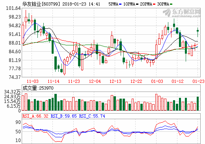Click the 15.54万 volume axis label
The height and width of the screenshot is (144, 205).
click(x=13, y=101)
